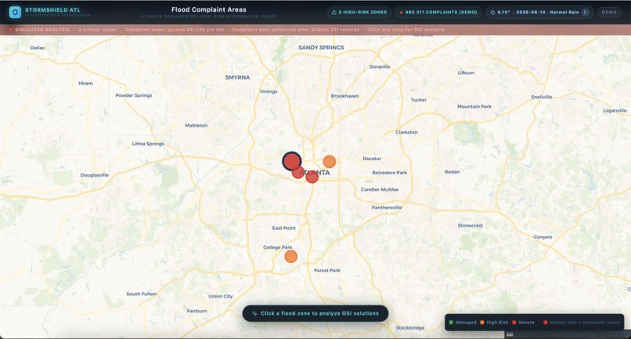Viewport: 631px width, 339px height.
Task: Start the rain simulation with the play button
Action: pos(586,12)
